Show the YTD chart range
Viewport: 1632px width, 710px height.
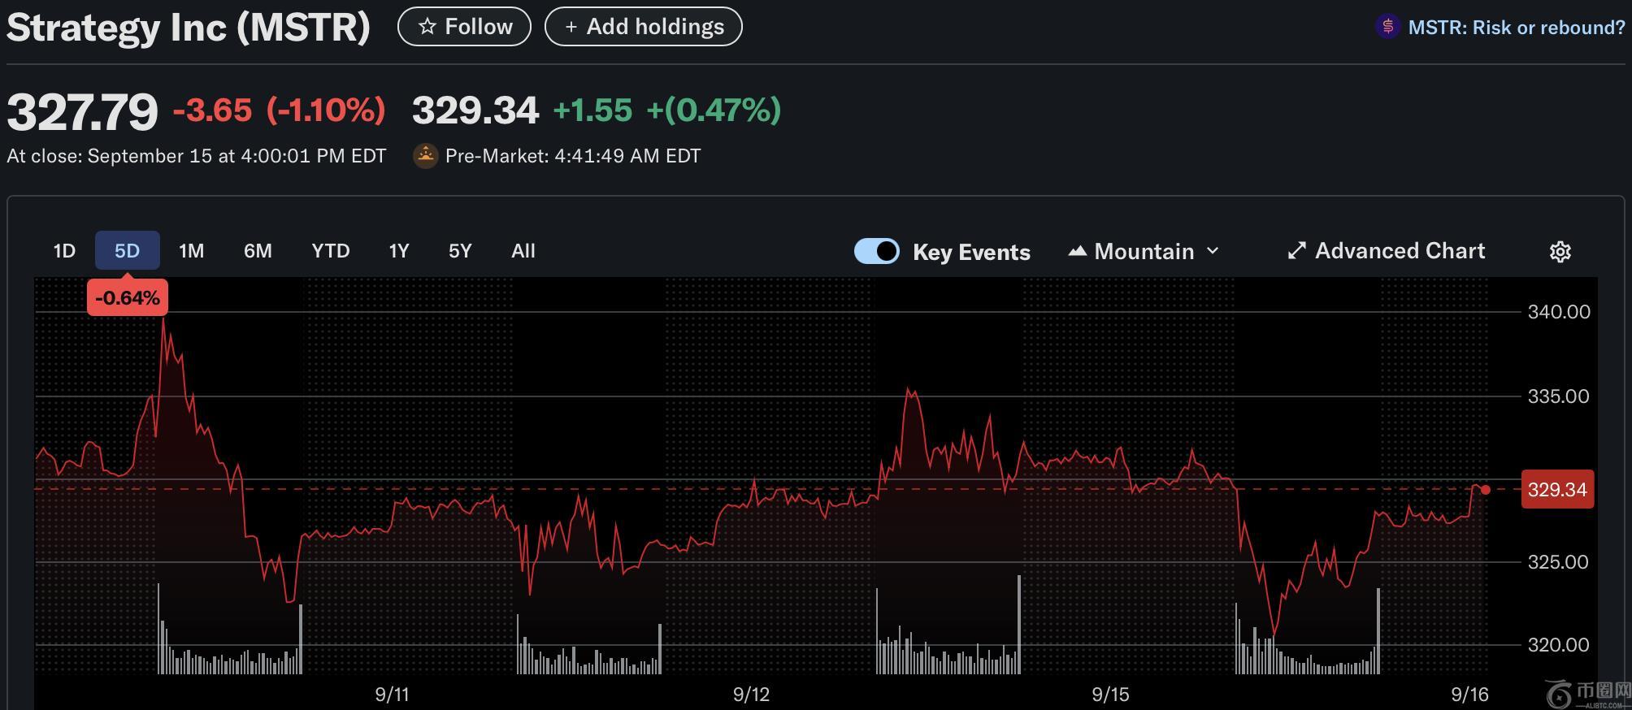[330, 251]
